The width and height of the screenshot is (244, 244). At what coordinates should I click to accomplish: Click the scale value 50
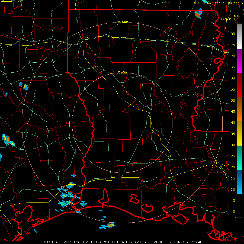coord(233,101)
